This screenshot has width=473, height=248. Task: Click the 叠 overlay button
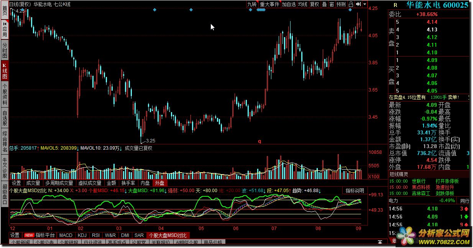(325, 5)
